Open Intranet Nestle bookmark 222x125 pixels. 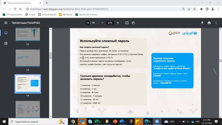[x=47, y=15]
